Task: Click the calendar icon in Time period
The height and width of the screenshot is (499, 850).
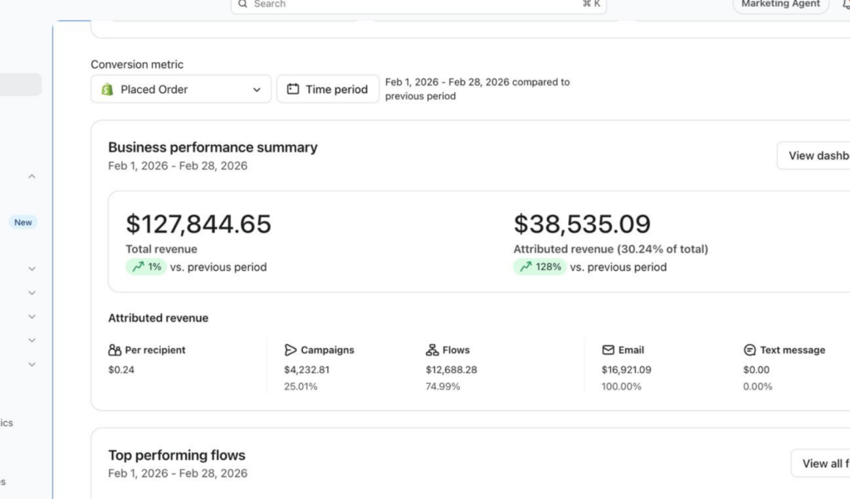Action: click(x=293, y=90)
